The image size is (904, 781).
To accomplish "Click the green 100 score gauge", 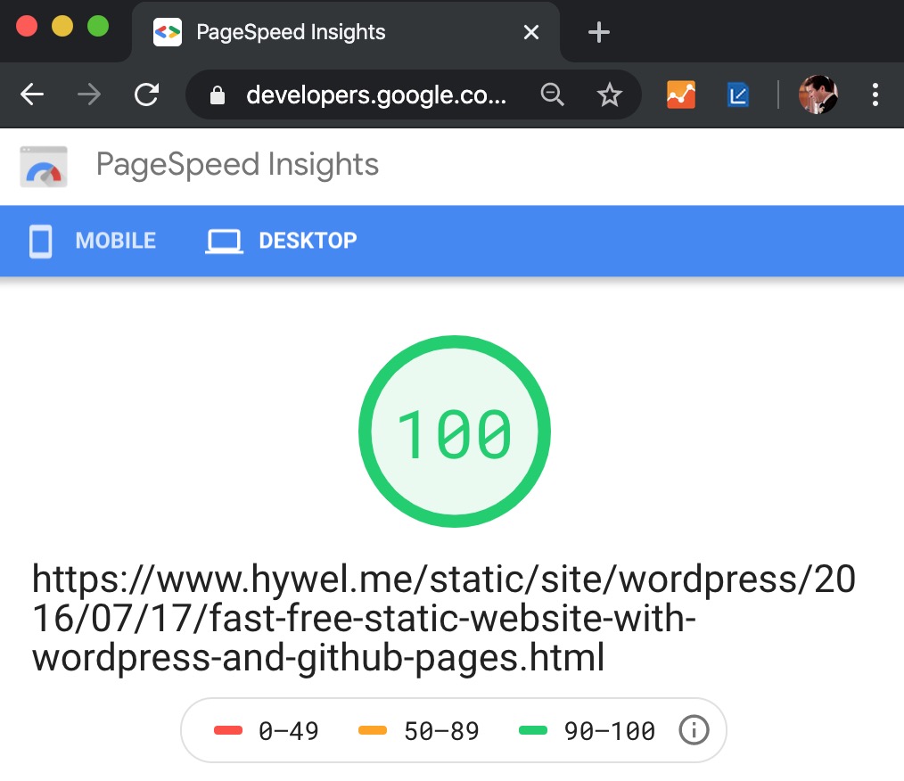I will pos(455,432).
